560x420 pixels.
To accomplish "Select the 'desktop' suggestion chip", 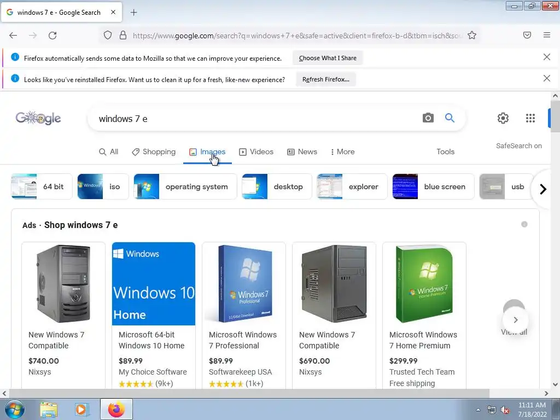I will [277, 186].
